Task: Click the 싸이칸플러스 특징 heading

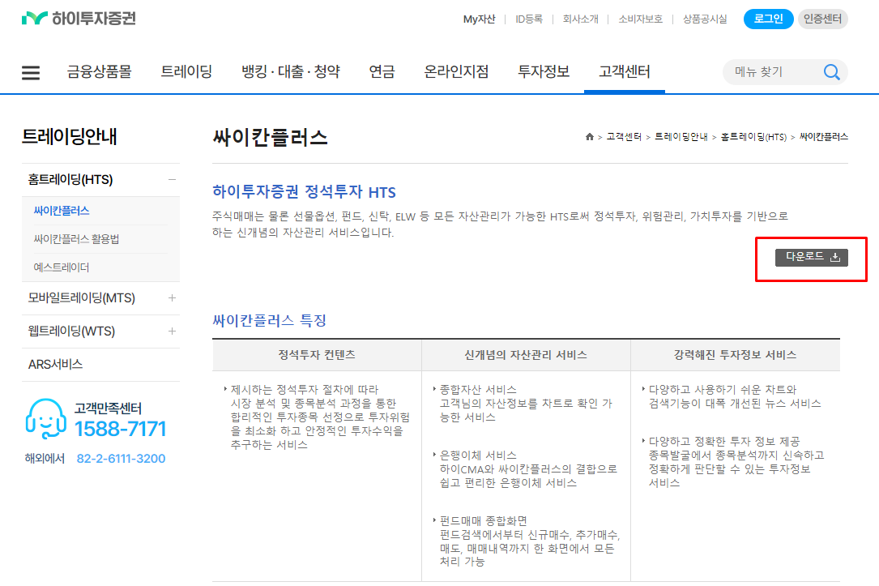Action: pos(269,320)
